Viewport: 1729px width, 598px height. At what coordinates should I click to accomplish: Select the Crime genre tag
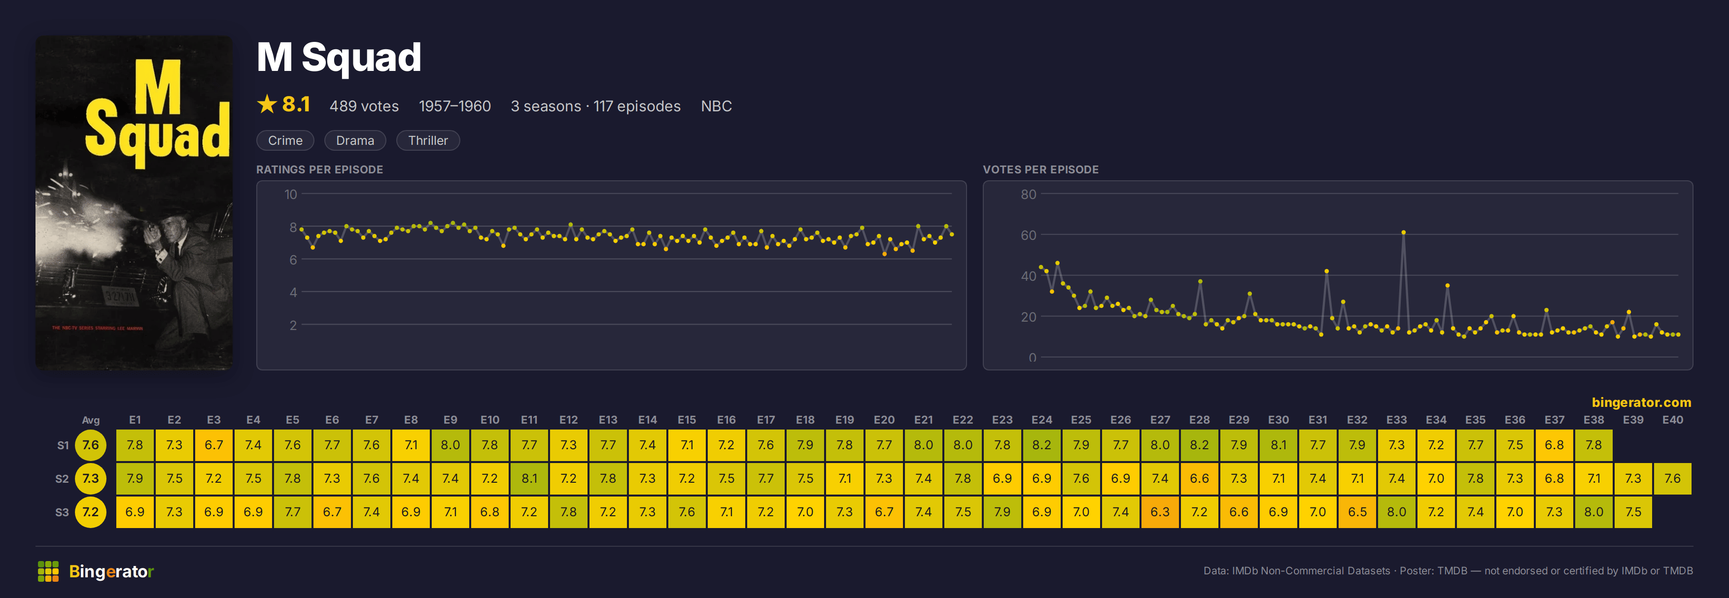[285, 140]
